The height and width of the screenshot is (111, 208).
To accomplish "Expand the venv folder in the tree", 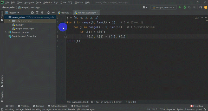I will 9,21.
